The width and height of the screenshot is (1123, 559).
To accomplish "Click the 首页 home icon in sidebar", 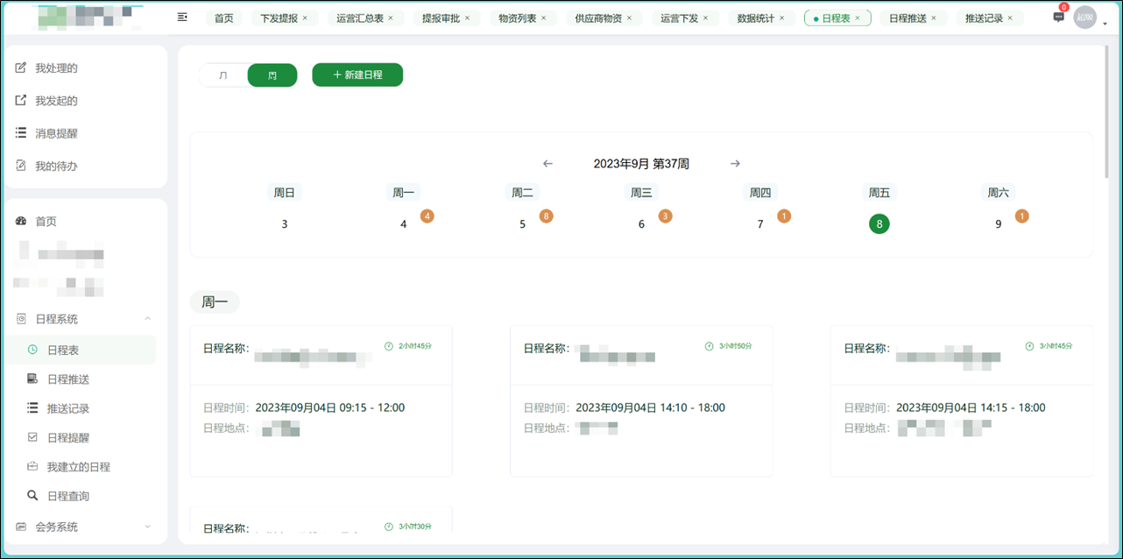I will 21,221.
